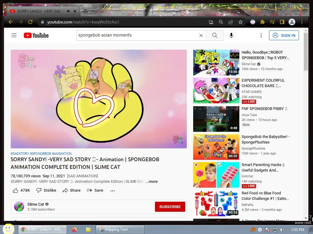Screen dimensions: 313x234
Task: Open the Hello, Goodbye ROBOT SPONGEBOB thumbnail
Action: (216, 63)
